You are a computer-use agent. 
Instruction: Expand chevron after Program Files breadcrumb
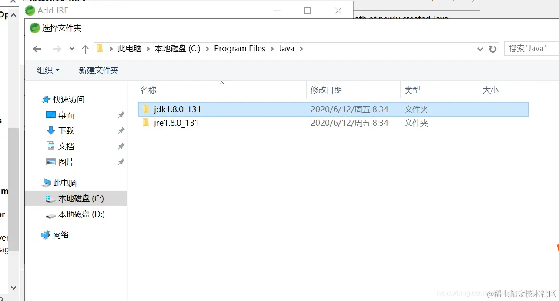click(x=272, y=49)
